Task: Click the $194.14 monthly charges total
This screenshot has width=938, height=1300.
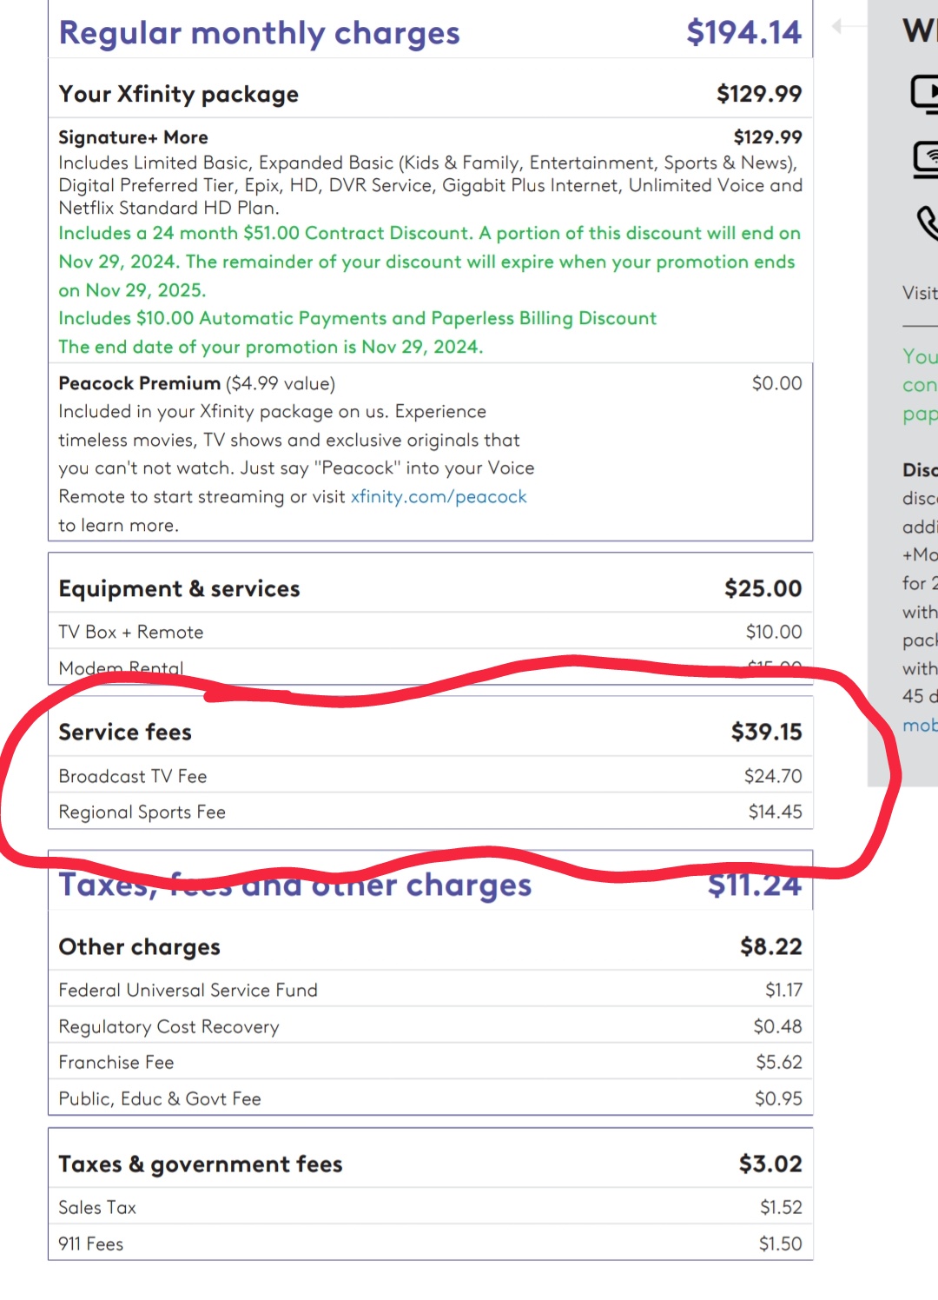Action: pos(743,33)
